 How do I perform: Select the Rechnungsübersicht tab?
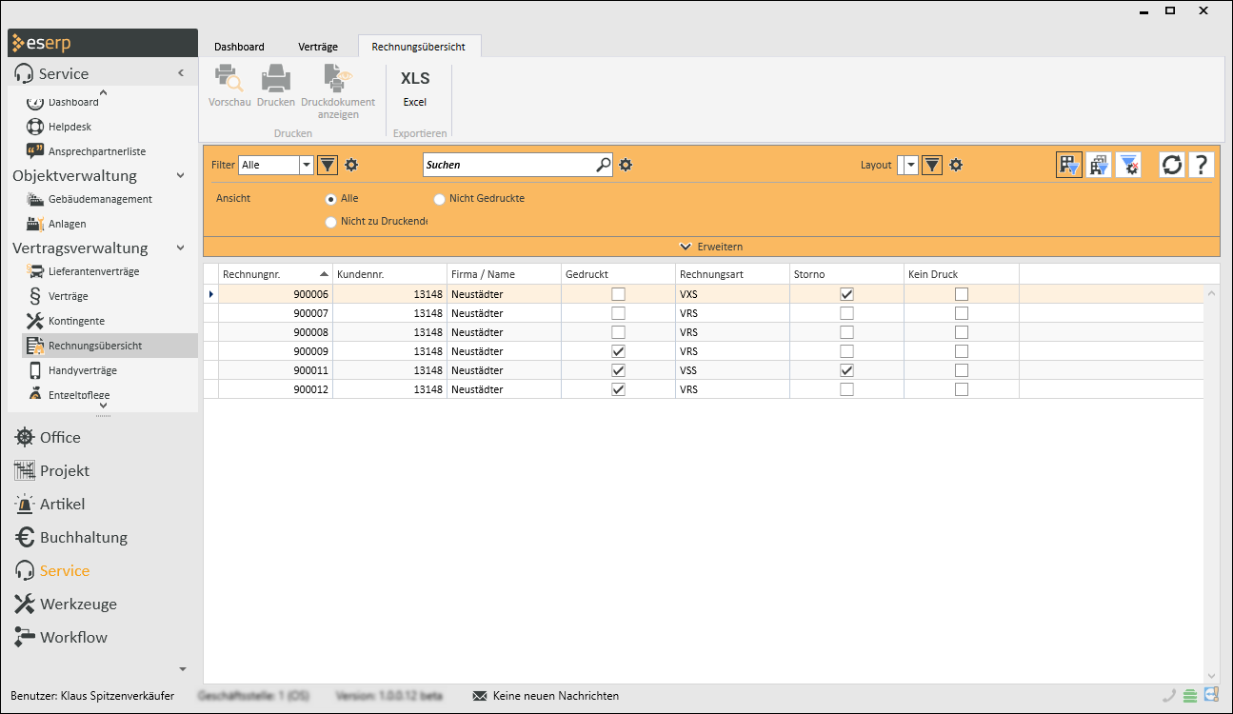[419, 46]
